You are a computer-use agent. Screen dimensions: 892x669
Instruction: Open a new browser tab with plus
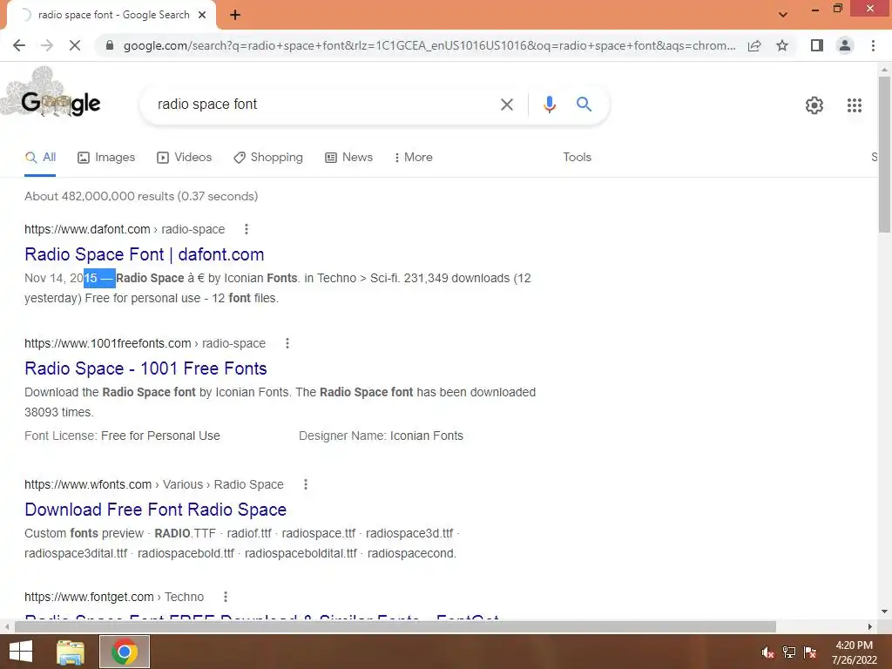coord(235,15)
